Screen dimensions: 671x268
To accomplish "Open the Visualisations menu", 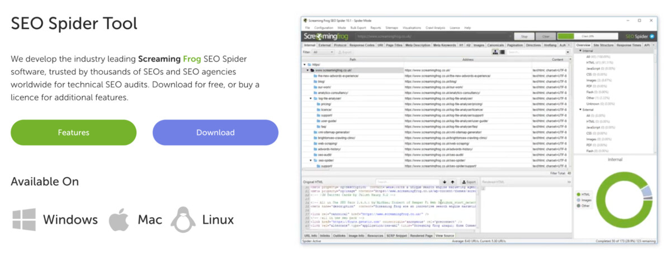I will (412, 28).
